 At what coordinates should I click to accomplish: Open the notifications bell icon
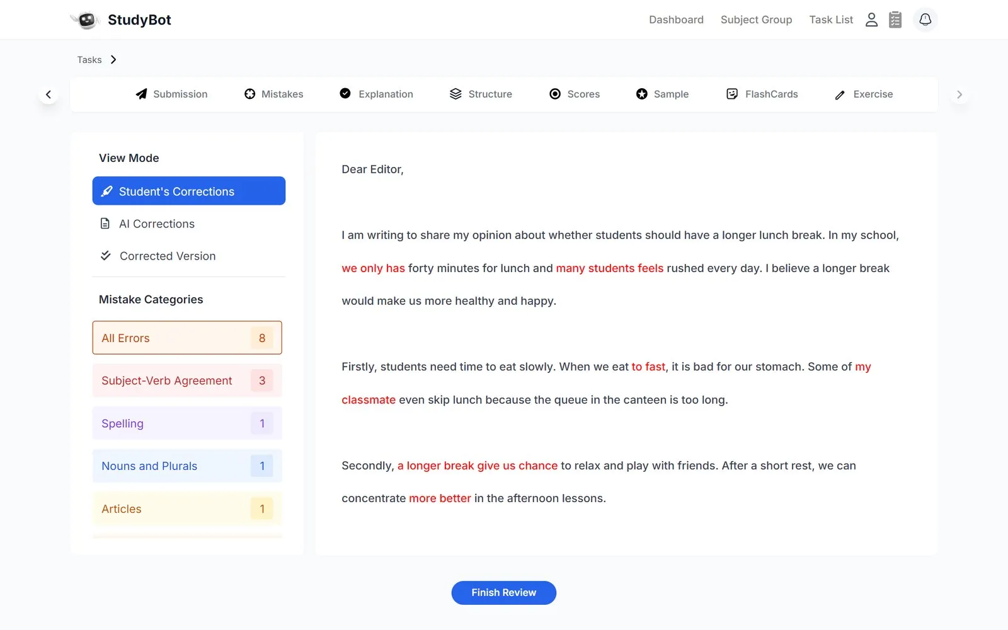(925, 20)
